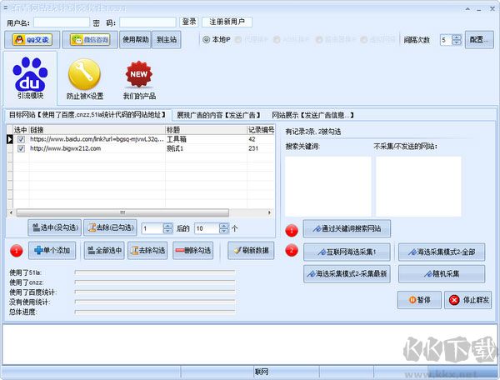Image resolution: width=500 pixels, height=380 pixels.
Task: Click 注册新用户
Action: pyautogui.click(x=227, y=22)
